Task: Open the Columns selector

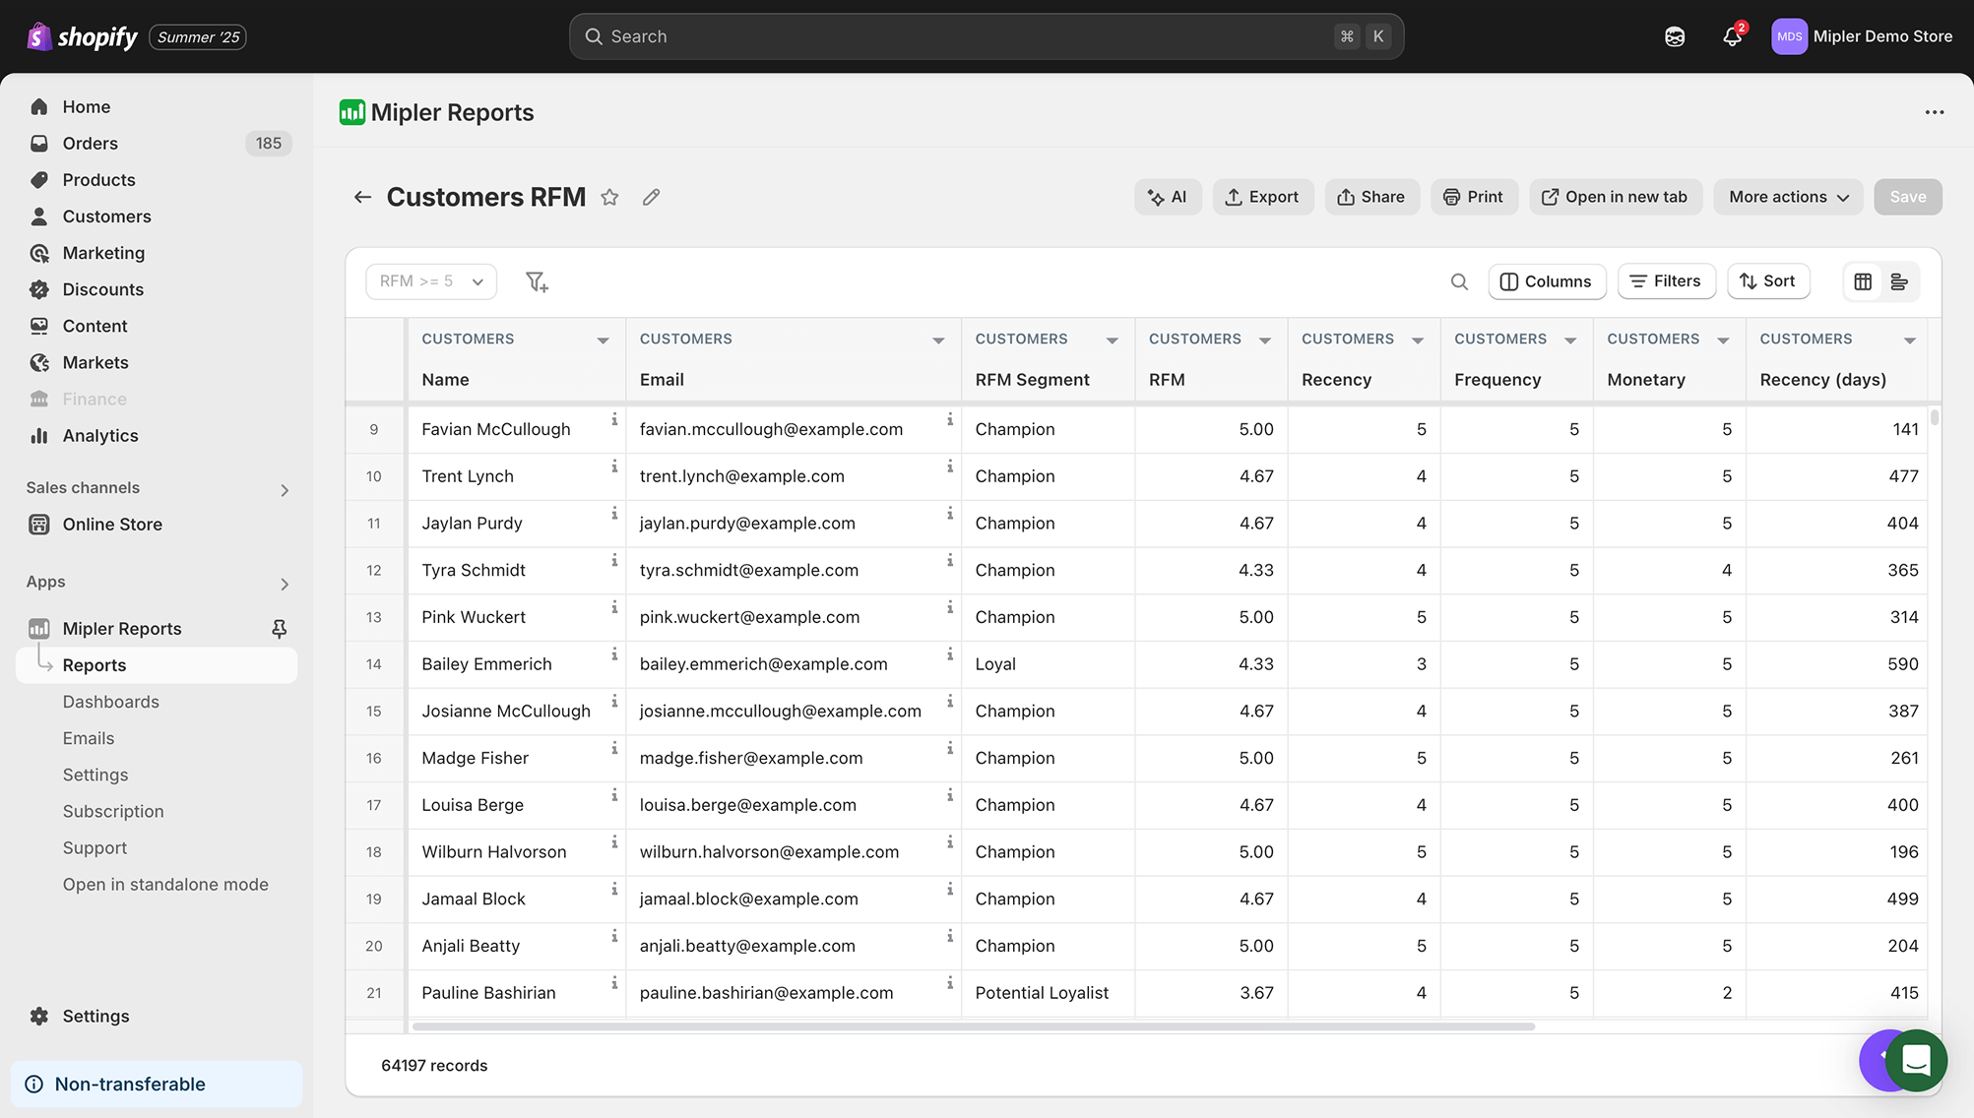Action: pyautogui.click(x=1546, y=281)
